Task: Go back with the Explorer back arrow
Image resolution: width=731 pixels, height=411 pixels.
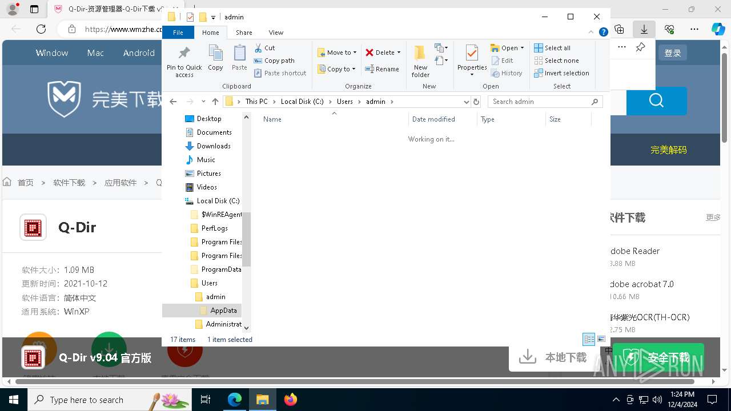Action: pyautogui.click(x=173, y=102)
